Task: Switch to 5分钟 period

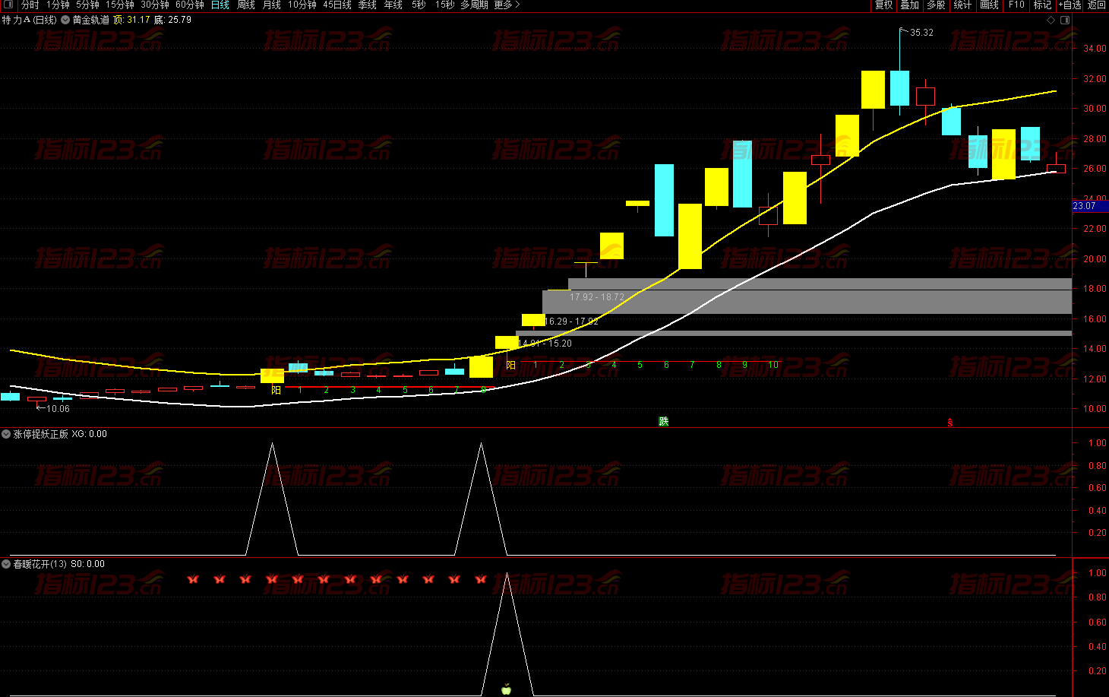Action: coord(87,5)
